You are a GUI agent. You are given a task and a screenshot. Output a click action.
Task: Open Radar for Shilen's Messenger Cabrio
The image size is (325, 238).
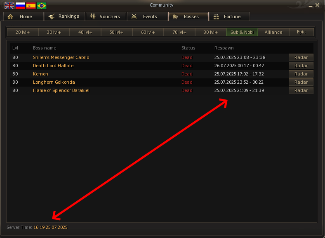[x=301, y=57]
